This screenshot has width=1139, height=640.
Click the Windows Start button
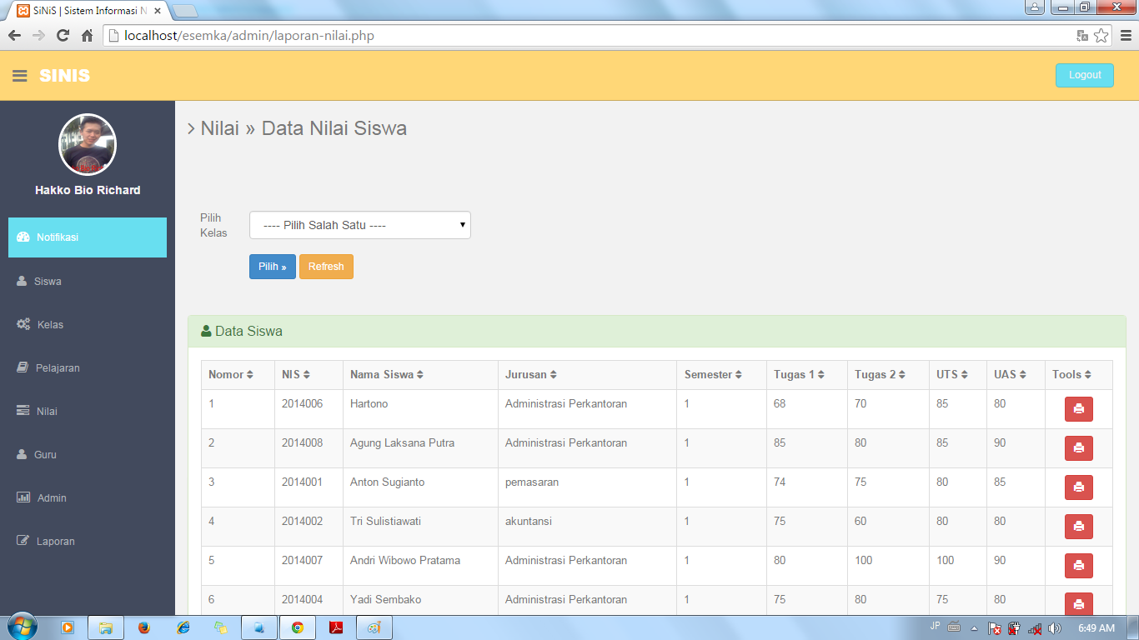point(21,627)
